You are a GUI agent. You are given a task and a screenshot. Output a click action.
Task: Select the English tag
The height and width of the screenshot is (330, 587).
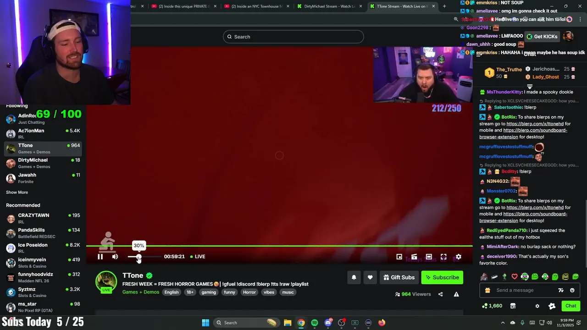coord(172,292)
